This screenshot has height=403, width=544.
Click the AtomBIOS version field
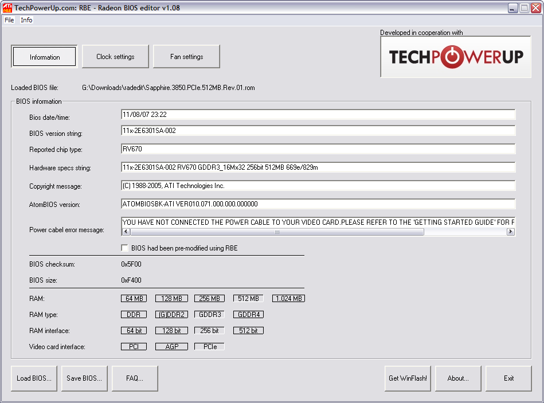pos(318,204)
